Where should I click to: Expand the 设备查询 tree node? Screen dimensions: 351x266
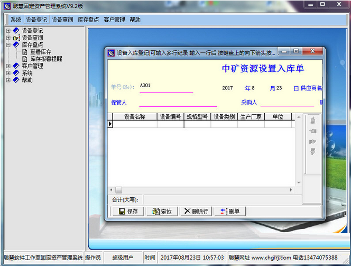[8, 38]
